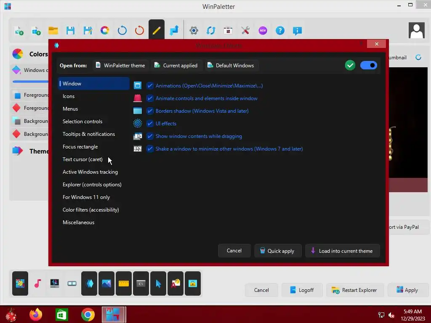Open the blue diamond Windows Effects icon
Viewport: 431px width, 323px height.
[89, 283]
